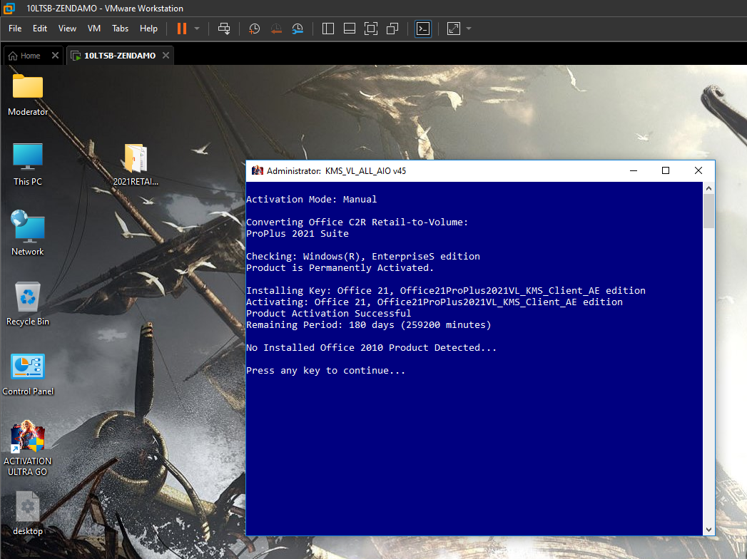Click the console scrollbar down arrow
Screen dimensions: 747x559
point(708,530)
